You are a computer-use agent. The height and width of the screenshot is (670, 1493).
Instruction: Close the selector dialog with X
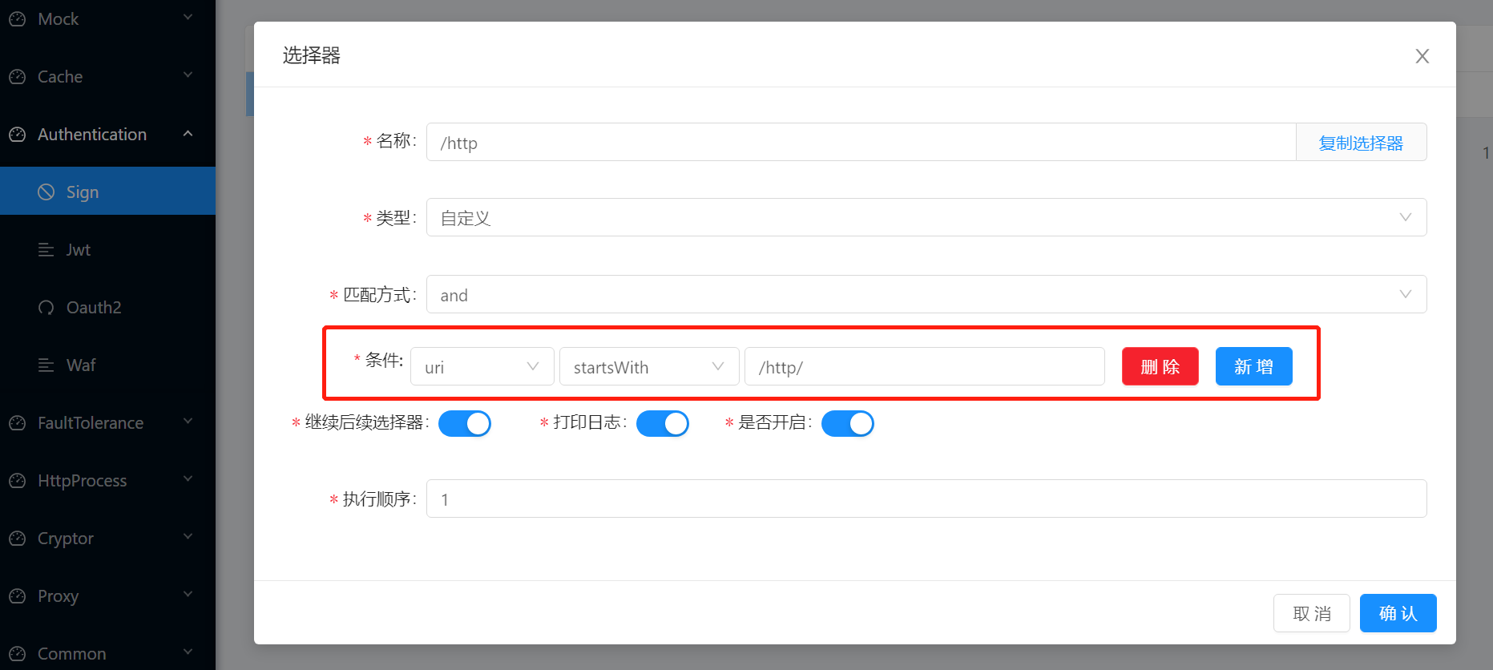tap(1422, 56)
